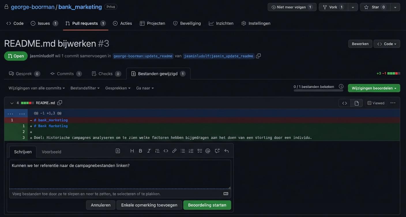The height and width of the screenshot is (217, 406).
Task: Mark README.md as Viewed
Action: point(369,103)
